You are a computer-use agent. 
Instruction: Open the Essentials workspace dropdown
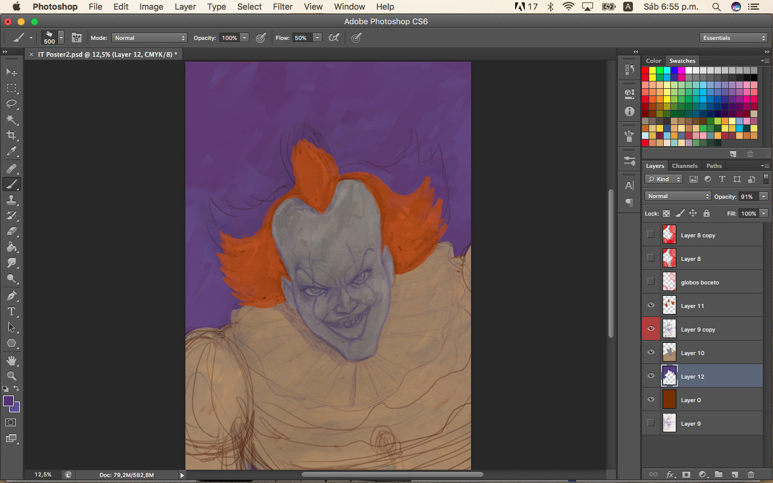734,38
